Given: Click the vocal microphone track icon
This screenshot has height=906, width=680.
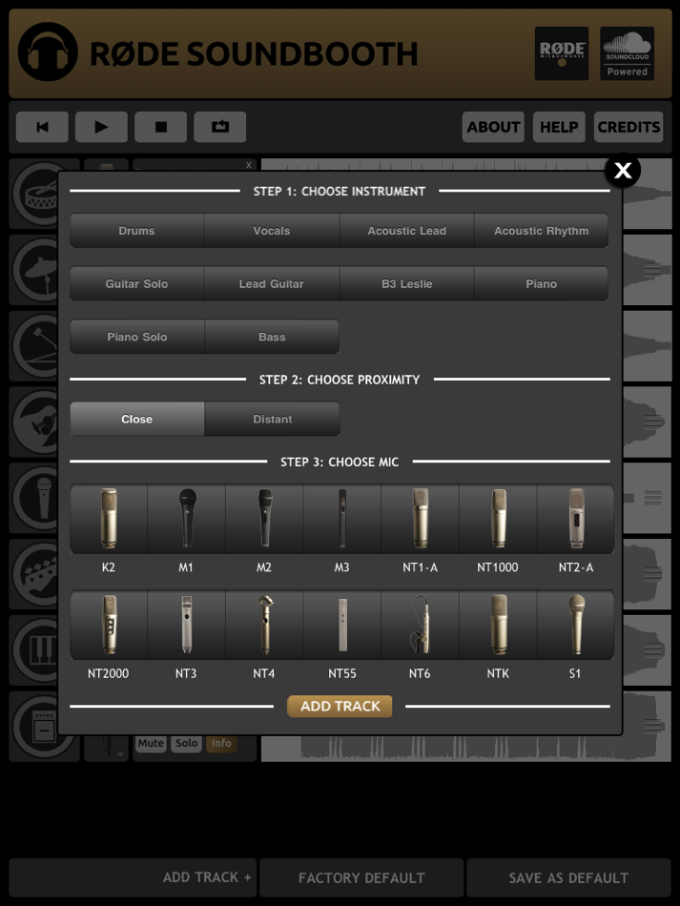Looking at the screenshot, I should tap(33, 498).
